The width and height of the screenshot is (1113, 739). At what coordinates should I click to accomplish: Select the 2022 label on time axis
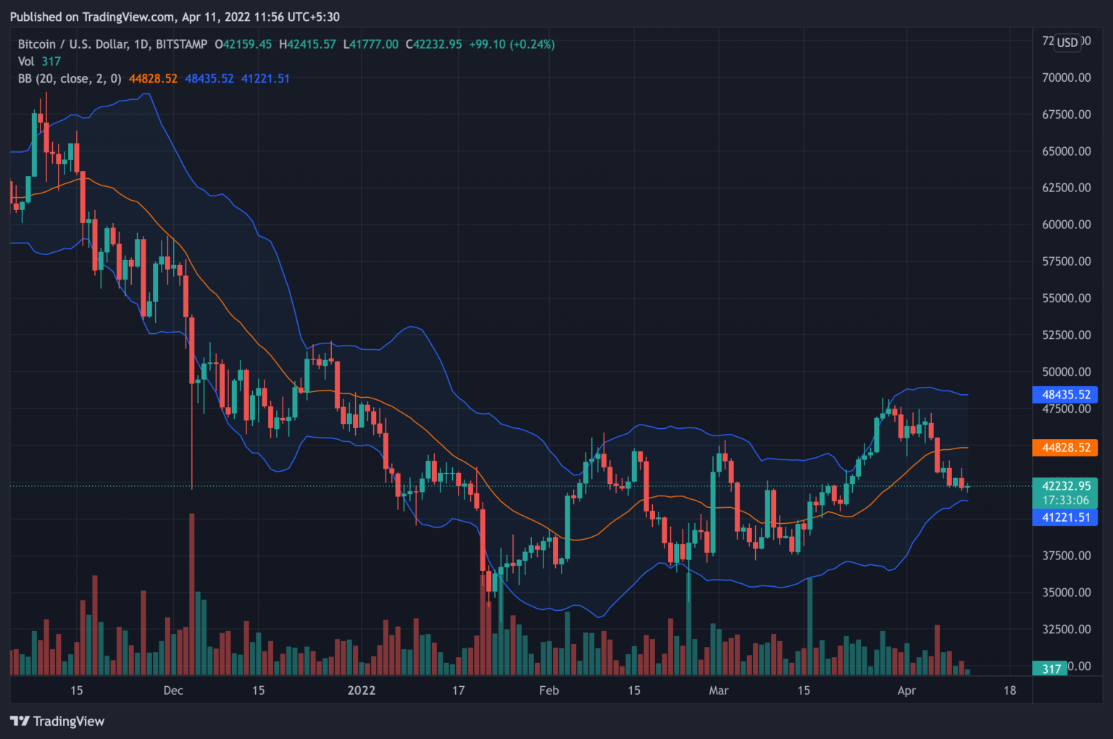coord(361,690)
